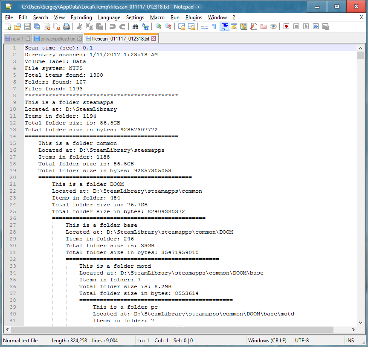Open the Run menu
Screen dimensions: 368x347
click(x=175, y=17)
